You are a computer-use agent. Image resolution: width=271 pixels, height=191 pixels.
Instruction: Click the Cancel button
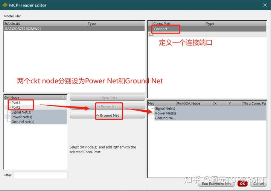coord(258,183)
